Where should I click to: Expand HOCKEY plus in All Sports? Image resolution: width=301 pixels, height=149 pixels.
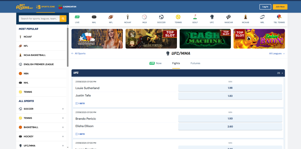(63, 137)
